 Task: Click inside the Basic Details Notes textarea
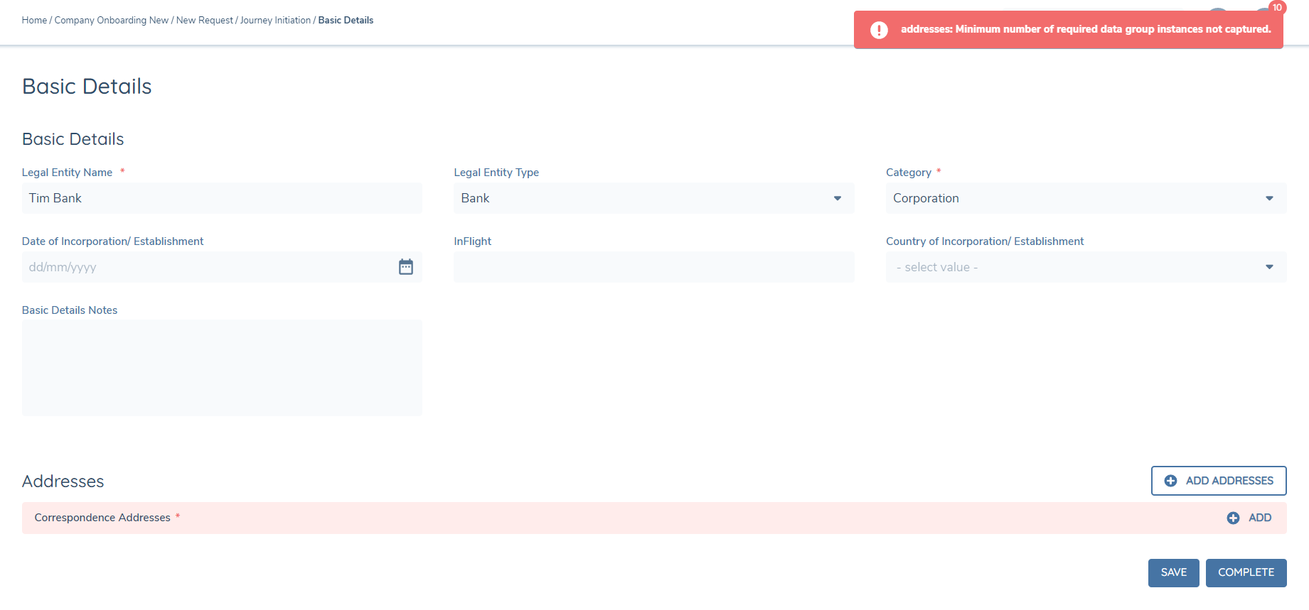pos(221,367)
